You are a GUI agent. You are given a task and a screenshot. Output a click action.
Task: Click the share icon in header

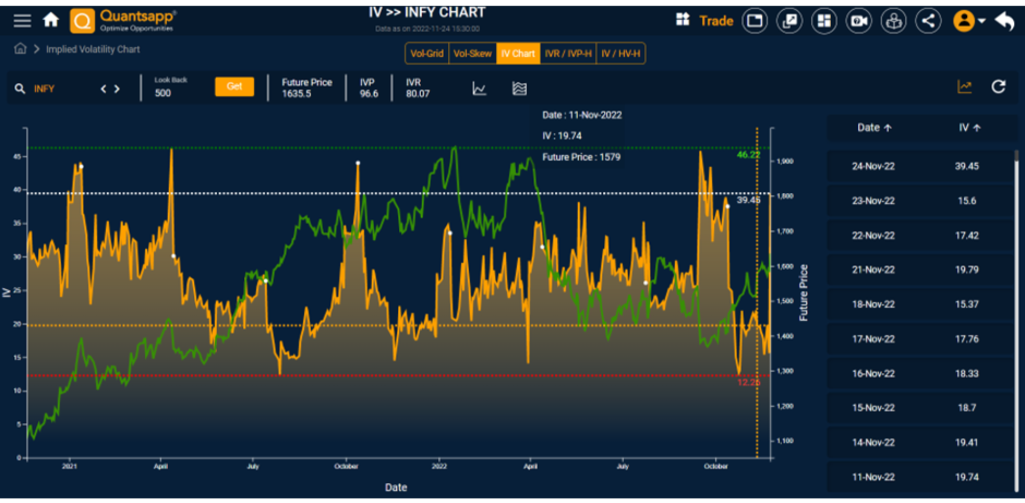928,21
